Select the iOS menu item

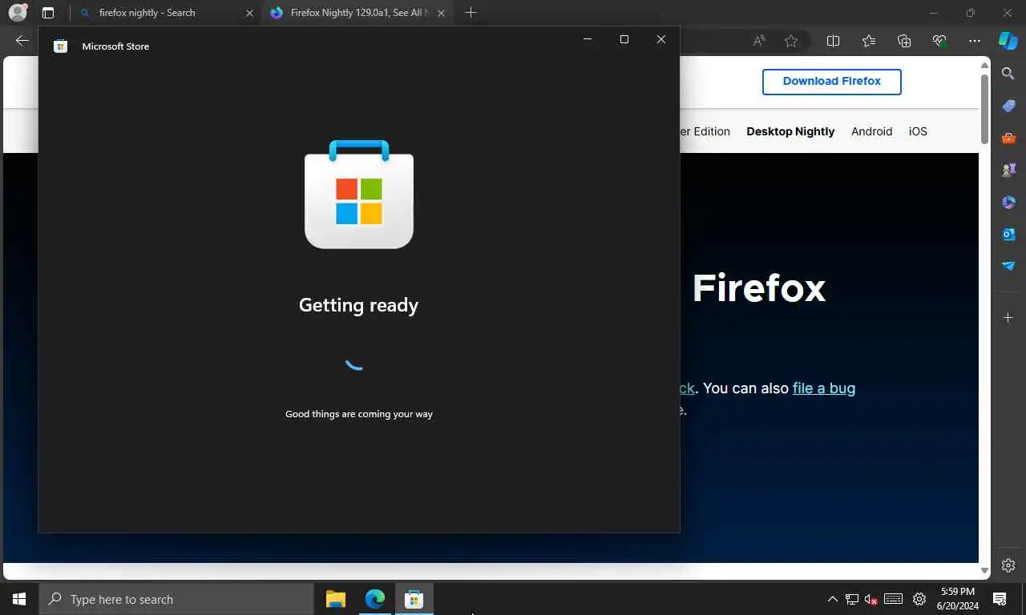coord(918,131)
